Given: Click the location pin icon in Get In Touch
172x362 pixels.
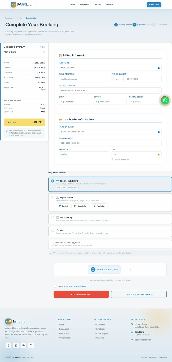Looking at the screenshot, I should coord(132,324).
